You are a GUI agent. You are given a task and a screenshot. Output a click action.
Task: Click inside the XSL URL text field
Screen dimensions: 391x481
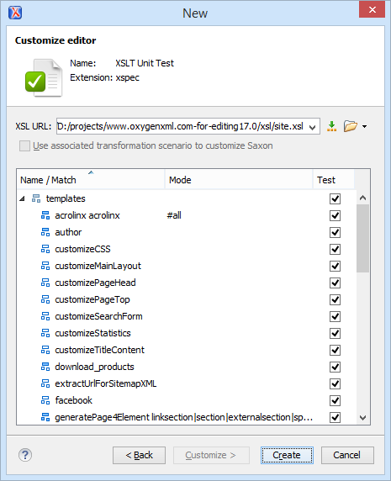pyautogui.click(x=182, y=126)
